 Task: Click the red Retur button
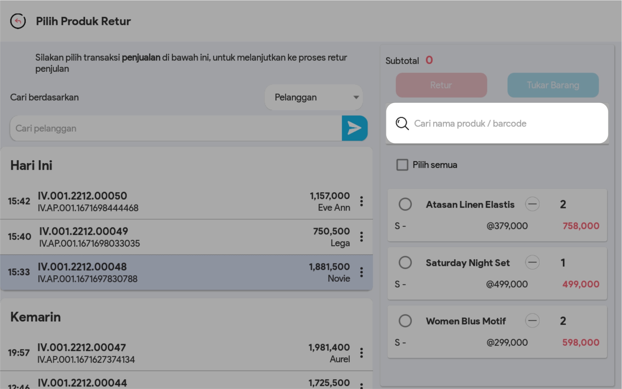(441, 85)
